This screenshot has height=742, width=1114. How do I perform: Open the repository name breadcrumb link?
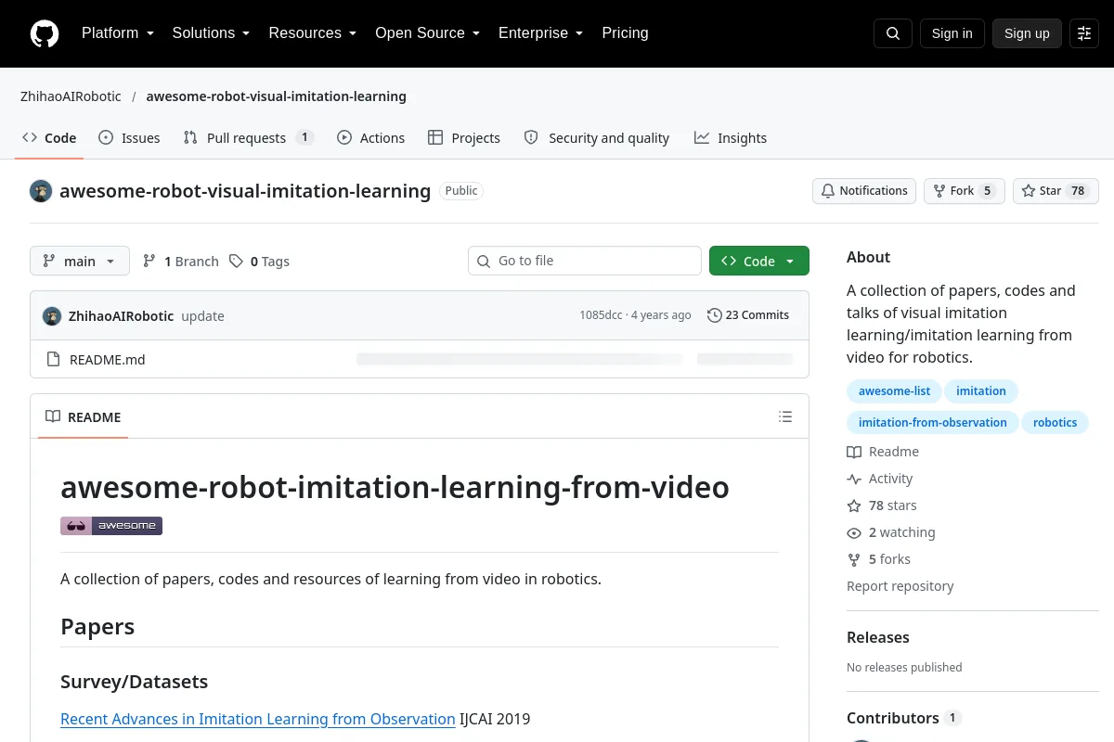click(277, 96)
